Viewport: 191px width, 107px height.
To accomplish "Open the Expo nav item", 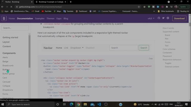I will click(x=59, y=18).
